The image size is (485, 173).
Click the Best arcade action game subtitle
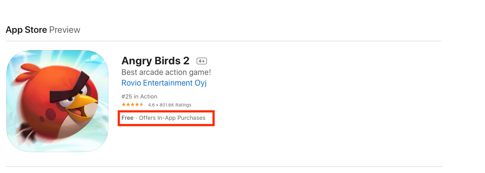click(166, 72)
